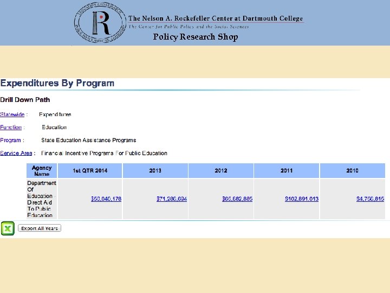This screenshot has height=293, width=390.
Task: Open the Function drill-down link
Action: point(11,128)
